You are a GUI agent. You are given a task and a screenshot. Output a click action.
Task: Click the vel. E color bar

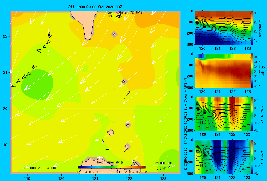click(x=252, y=157)
